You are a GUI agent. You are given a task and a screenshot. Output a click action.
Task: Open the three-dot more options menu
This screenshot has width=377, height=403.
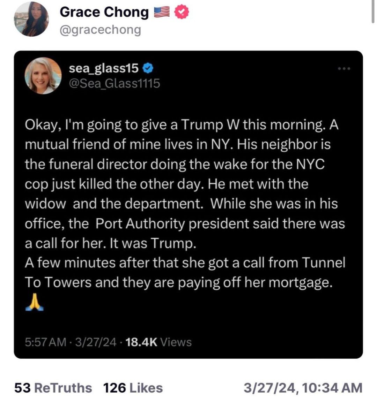[x=344, y=69]
